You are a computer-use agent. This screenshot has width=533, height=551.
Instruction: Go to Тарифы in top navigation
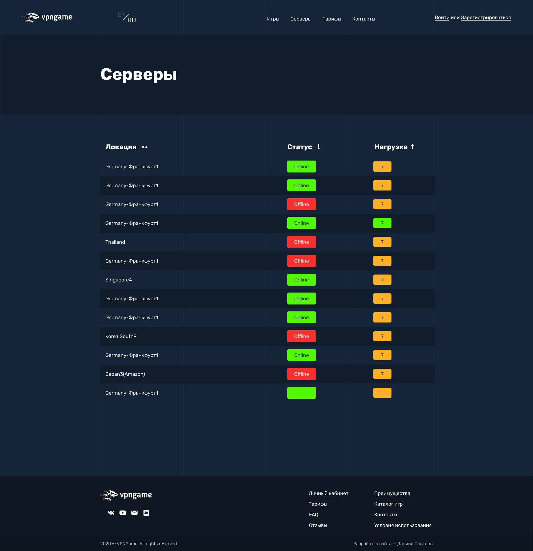[x=331, y=19]
